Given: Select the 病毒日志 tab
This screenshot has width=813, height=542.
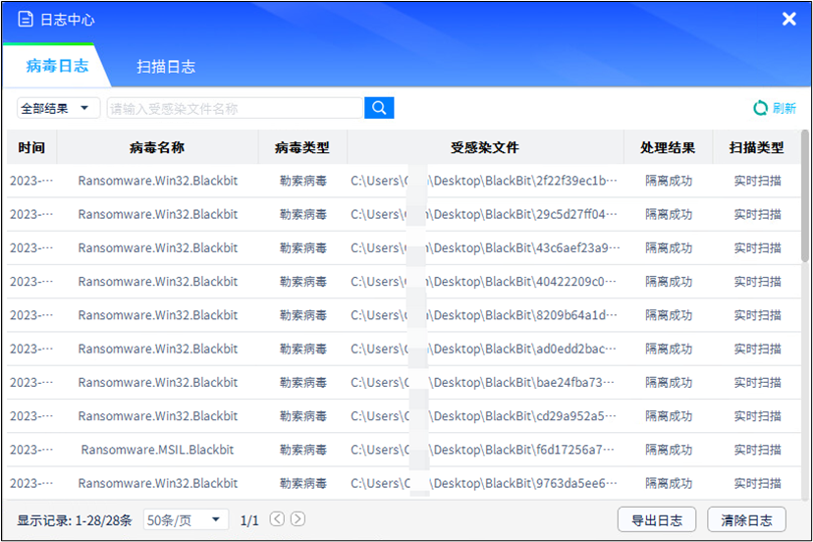Looking at the screenshot, I should (x=57, y=66).
